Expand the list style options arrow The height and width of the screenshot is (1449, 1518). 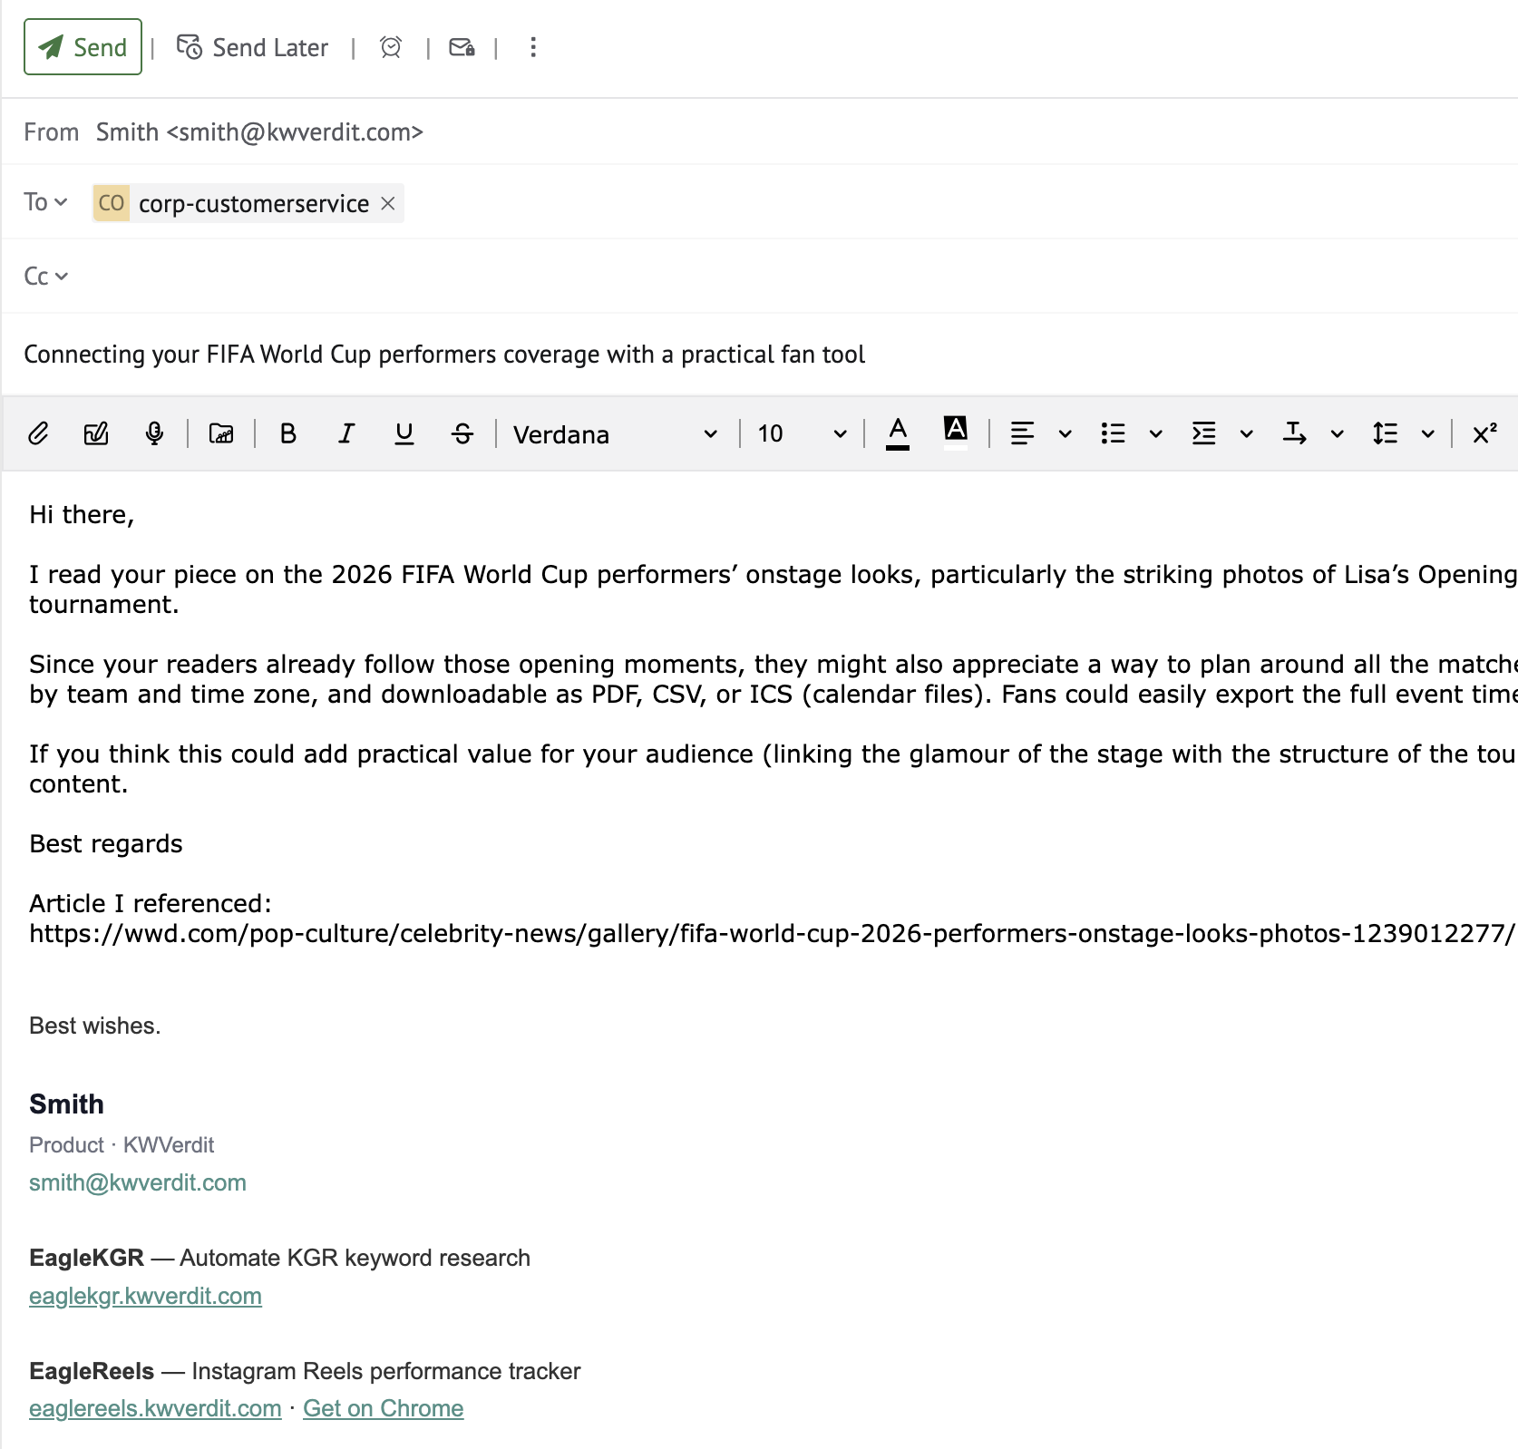pos(1156,434)
